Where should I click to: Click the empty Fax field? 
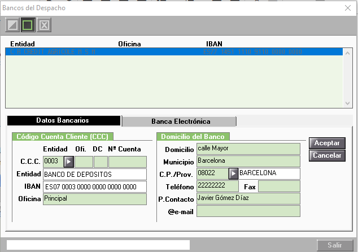(280, 186)
